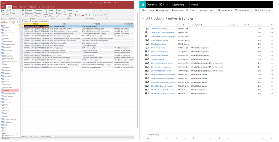This screenshot has height=142, width=279.
Task: Click the font color A swatch in Access
Action: click(x=83, y=15)
